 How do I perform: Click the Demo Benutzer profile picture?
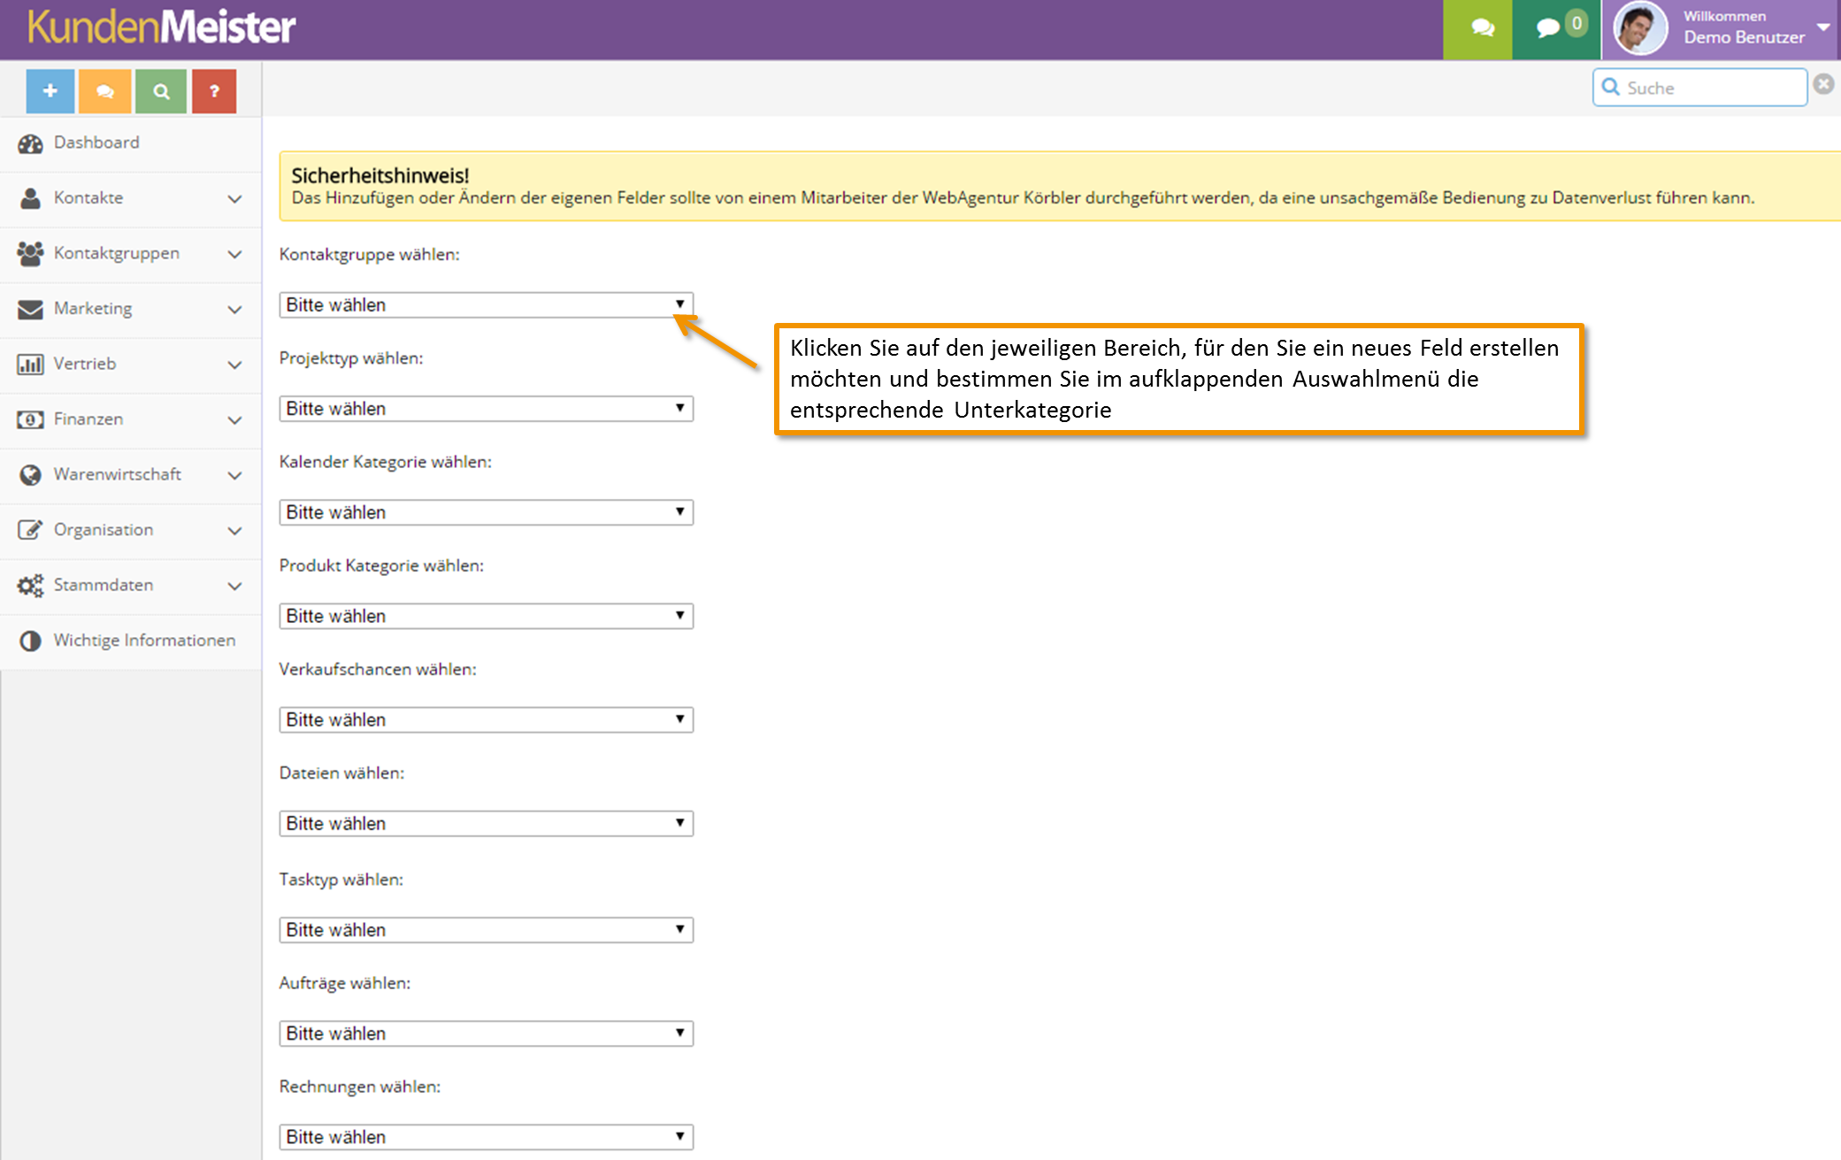pos(1640,29)
